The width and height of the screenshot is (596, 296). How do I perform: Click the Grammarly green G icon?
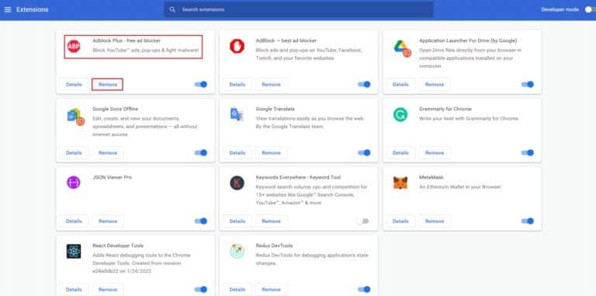[400, 114]
